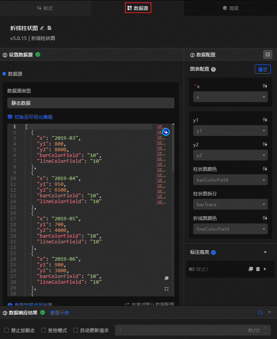Enable the 受控模式 checkbox
The height and width of the screenshot is (339, 277).
43,330
